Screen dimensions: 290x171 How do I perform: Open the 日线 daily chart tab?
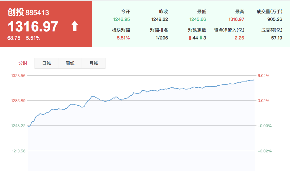point(46,63)
